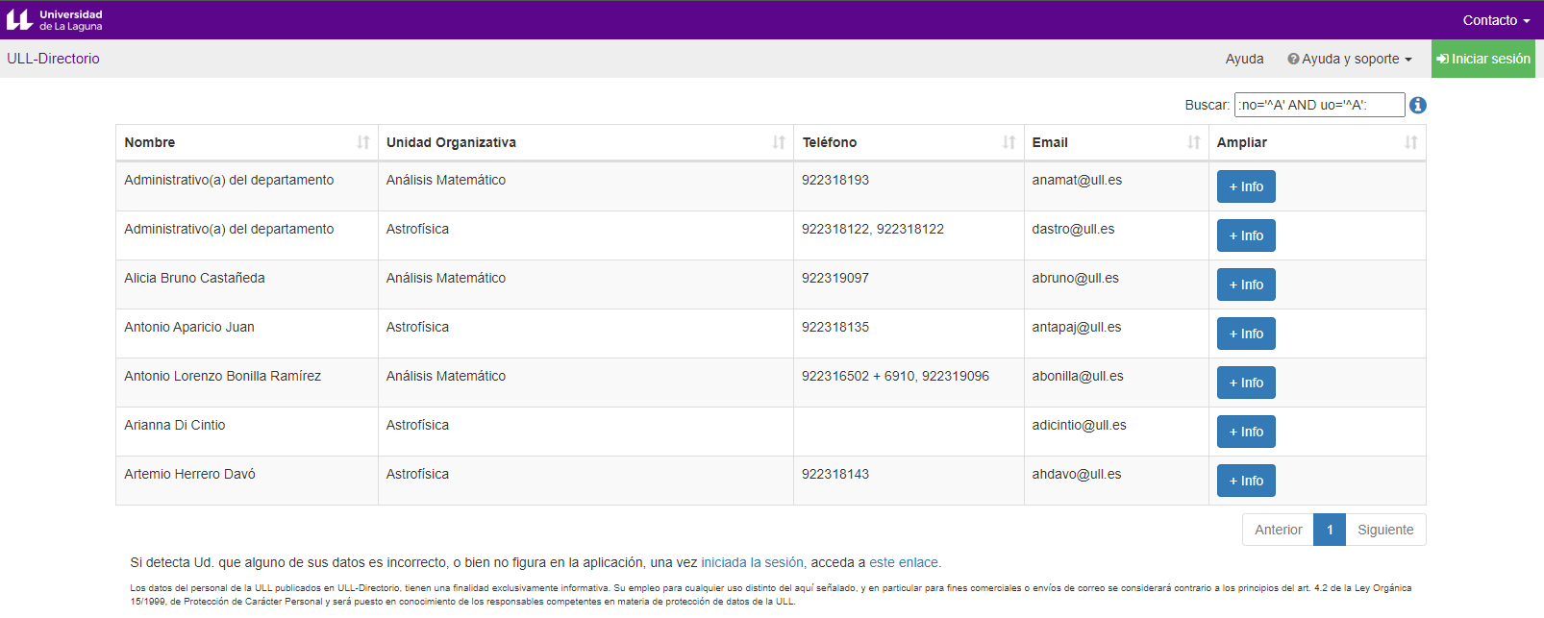This screenshot has height=618, width=1544.
Task: Go to Siguiente page
Action: click(1384, 530)
